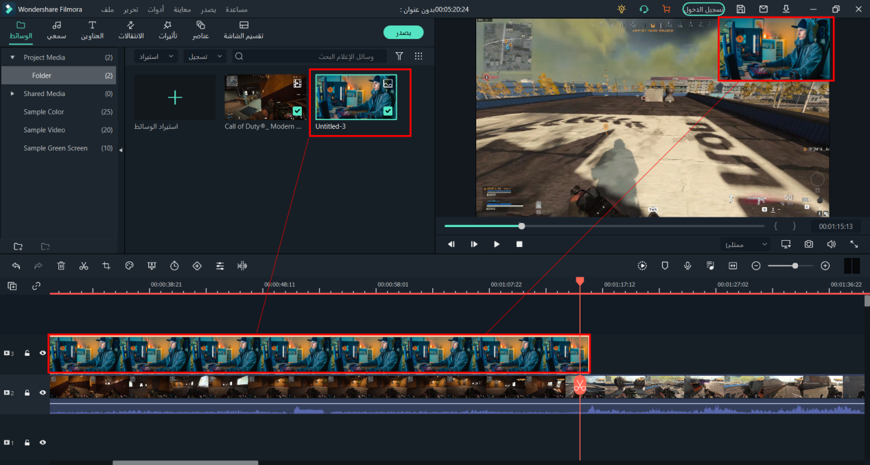Toggle the chain link auto-ripple icon
Screen dimensions: 870x465
tap(36, 286)
